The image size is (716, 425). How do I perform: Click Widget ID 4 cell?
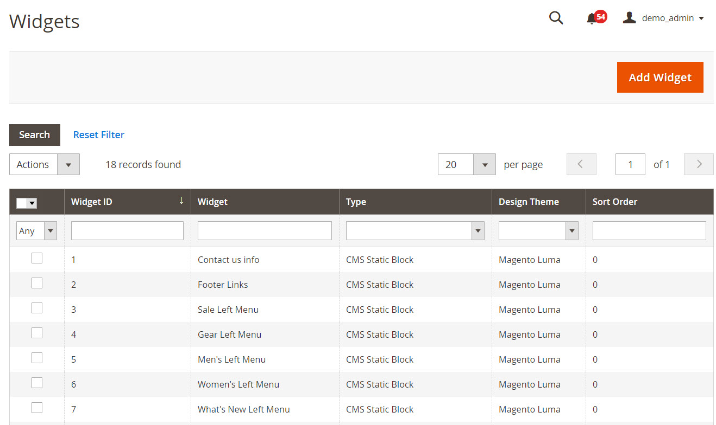pos(127,334)
